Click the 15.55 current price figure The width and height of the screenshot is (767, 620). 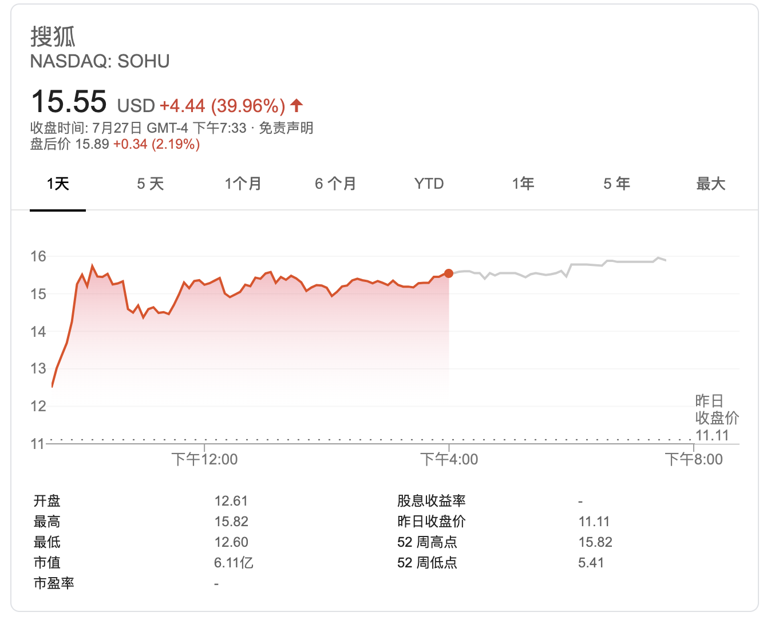69,102
